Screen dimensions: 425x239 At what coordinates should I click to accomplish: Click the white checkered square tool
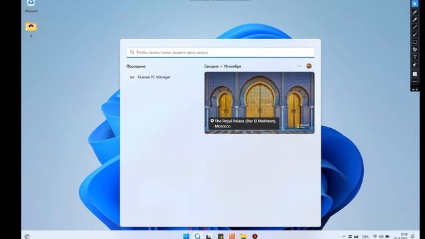(x=414, y=74)
